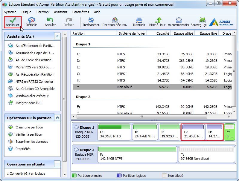The width and height of the screenshot is (239, 181).
Task: Click Créer une partition link
Action: point(29,127)
